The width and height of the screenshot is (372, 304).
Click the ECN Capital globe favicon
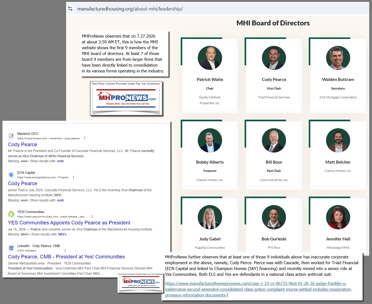[11, 175]
